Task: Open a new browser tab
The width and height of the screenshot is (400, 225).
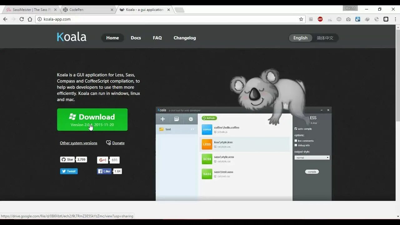Action: point(179,10)
